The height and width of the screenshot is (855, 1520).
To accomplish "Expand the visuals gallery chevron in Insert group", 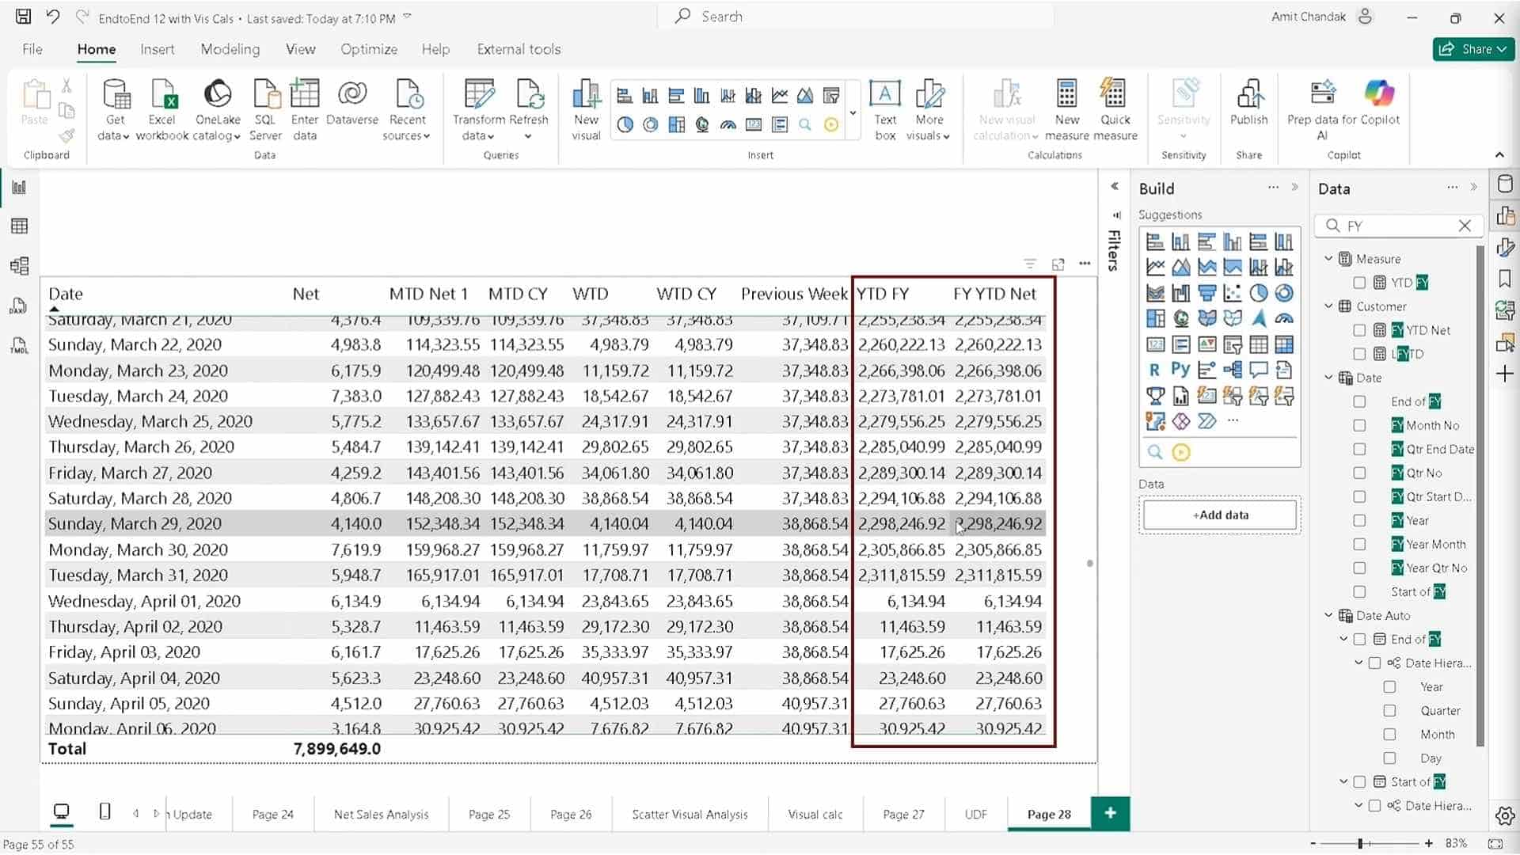I will click(x=853, y=113).
